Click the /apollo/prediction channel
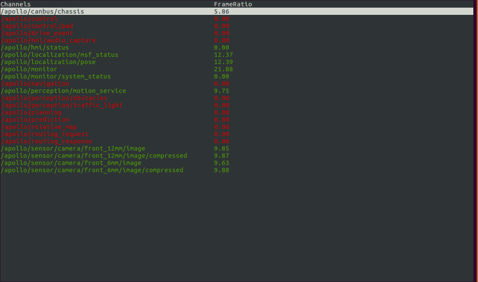 point(35,120)
